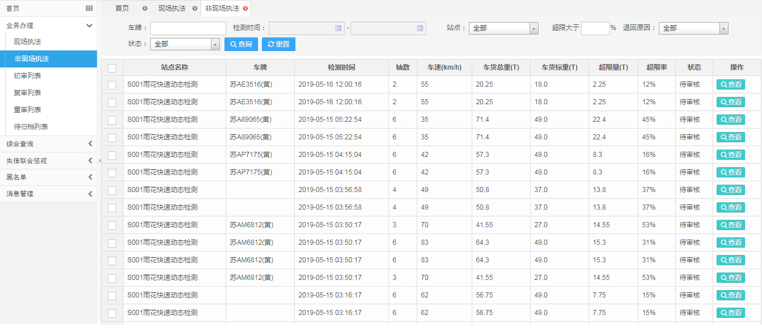762x332 pixels.
Task: Open the 站点 dropdown
Action: tap(503, 28)
